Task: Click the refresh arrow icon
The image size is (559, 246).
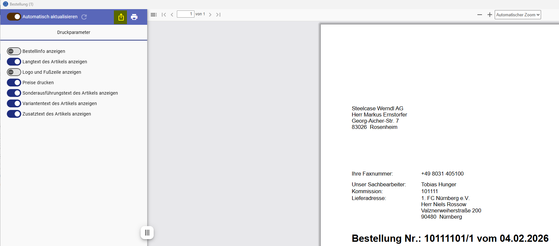Action: (x=84, y=17)
